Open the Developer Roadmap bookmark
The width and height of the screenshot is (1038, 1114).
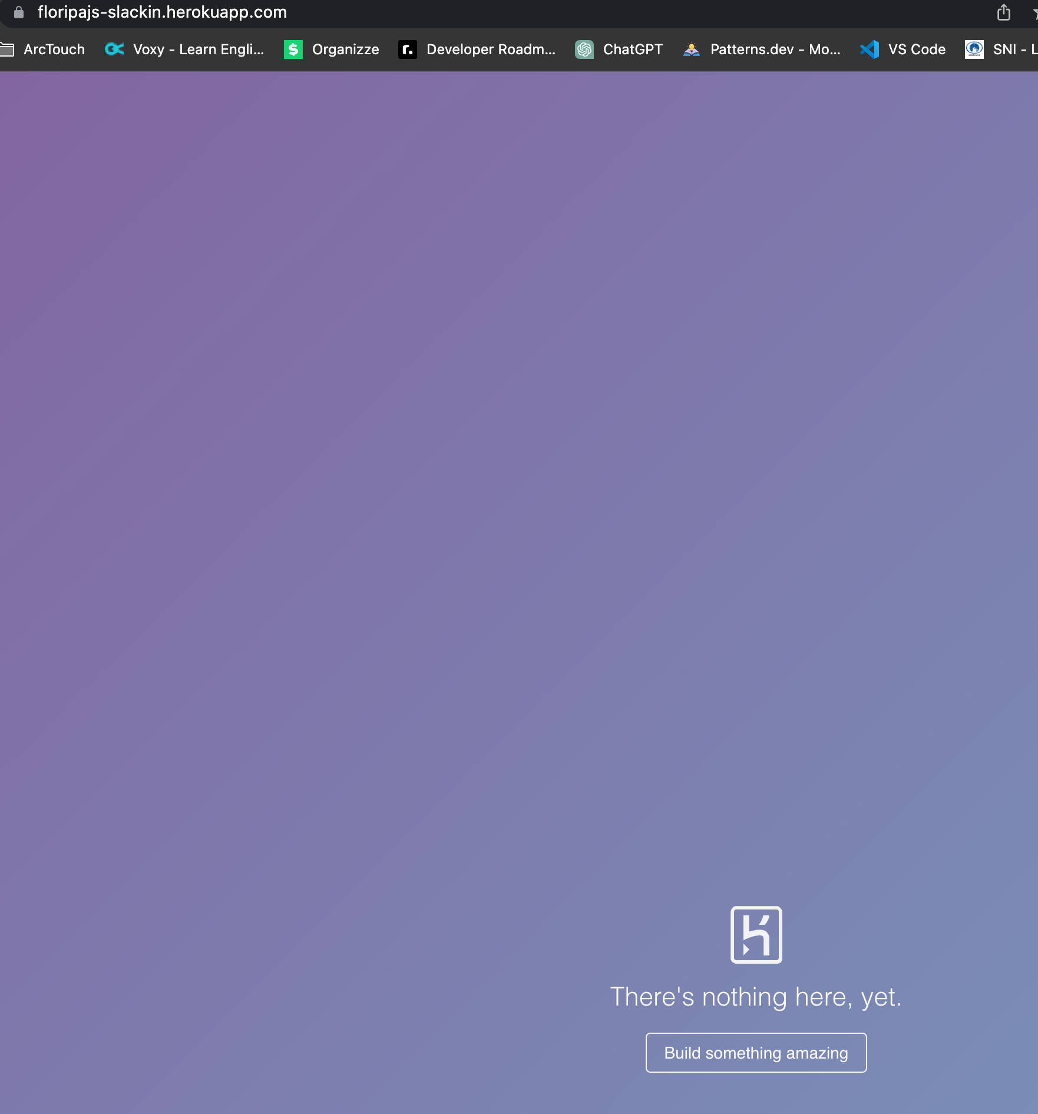click(477, 50)
